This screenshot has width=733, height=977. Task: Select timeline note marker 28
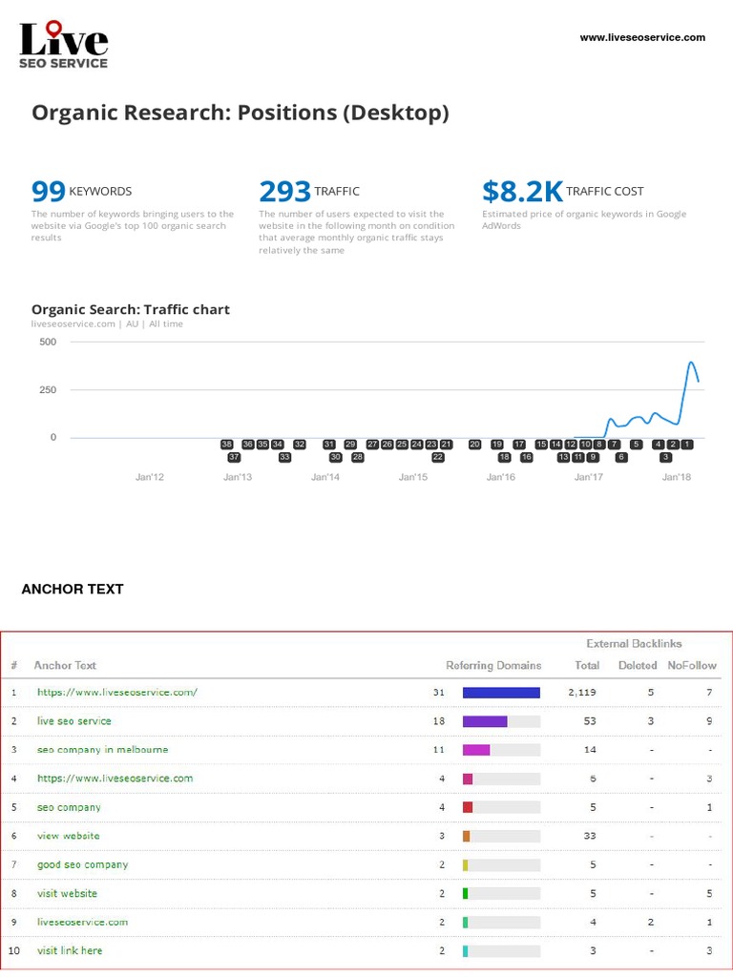tap(357, 457)
